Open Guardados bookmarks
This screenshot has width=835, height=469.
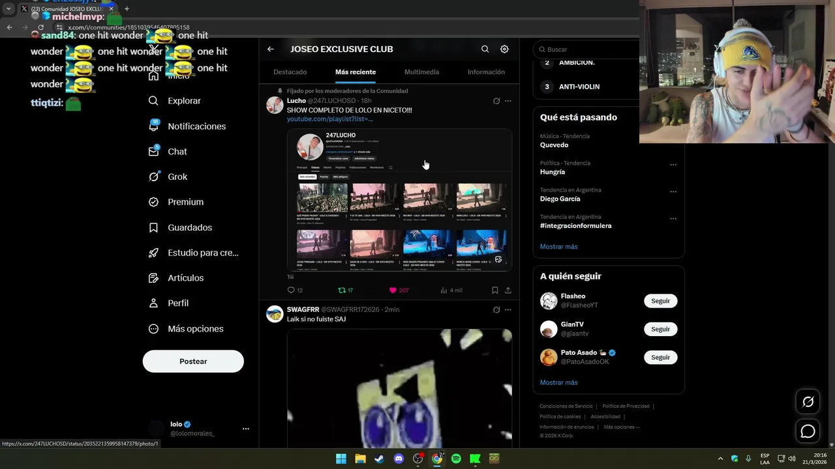click(x=181, y=227)
